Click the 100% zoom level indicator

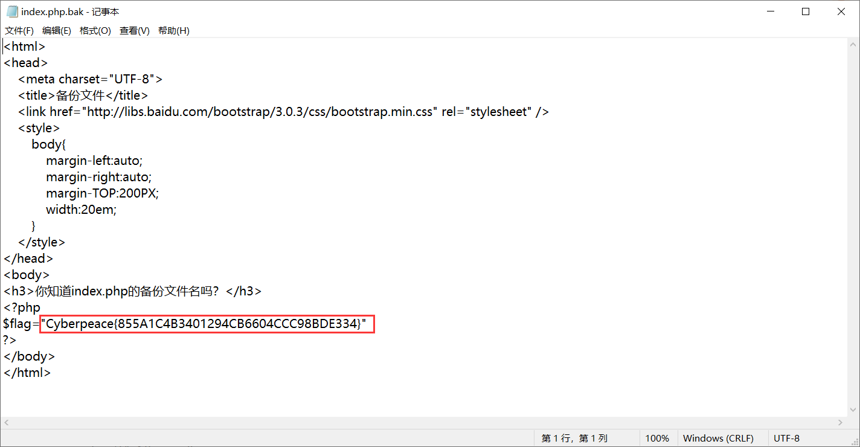pos(658,438)
